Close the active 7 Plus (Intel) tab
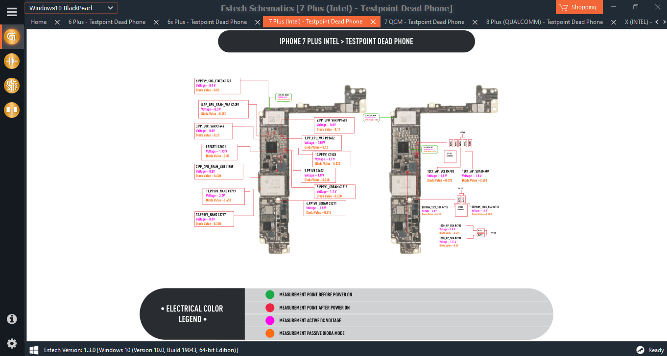 pos(373,22)
